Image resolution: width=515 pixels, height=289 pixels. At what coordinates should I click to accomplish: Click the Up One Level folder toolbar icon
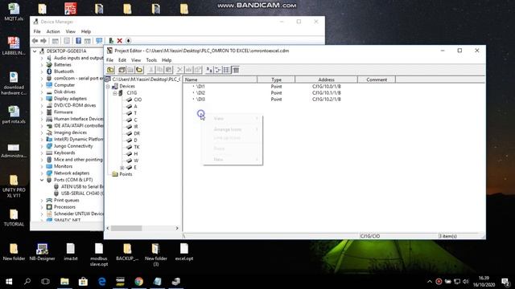click(111, 70)
